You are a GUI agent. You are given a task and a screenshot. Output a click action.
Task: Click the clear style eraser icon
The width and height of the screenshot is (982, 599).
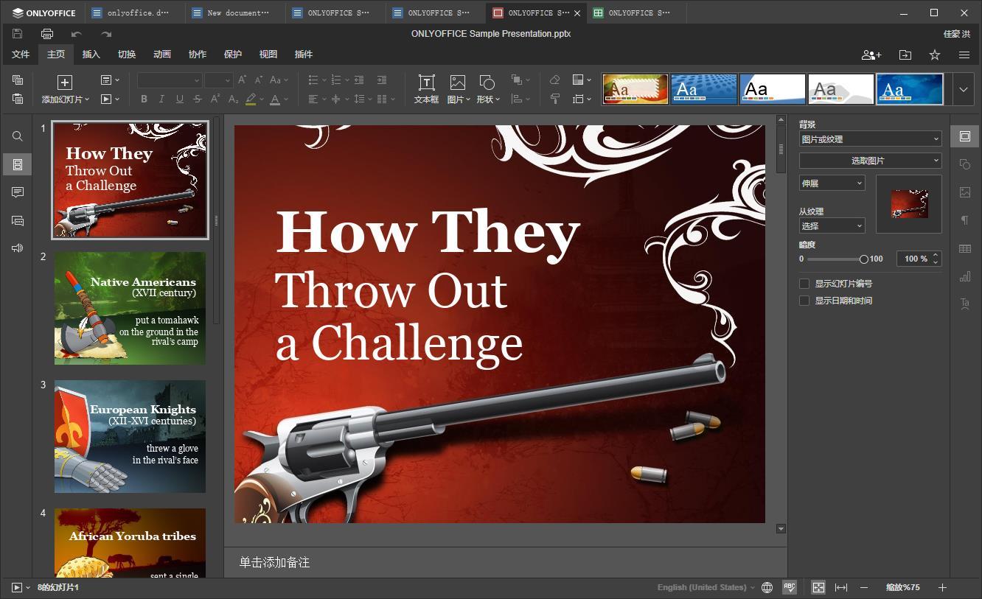555,80
